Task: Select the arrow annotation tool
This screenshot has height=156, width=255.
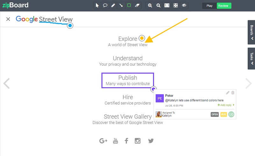Action: [x=121, y=5]
